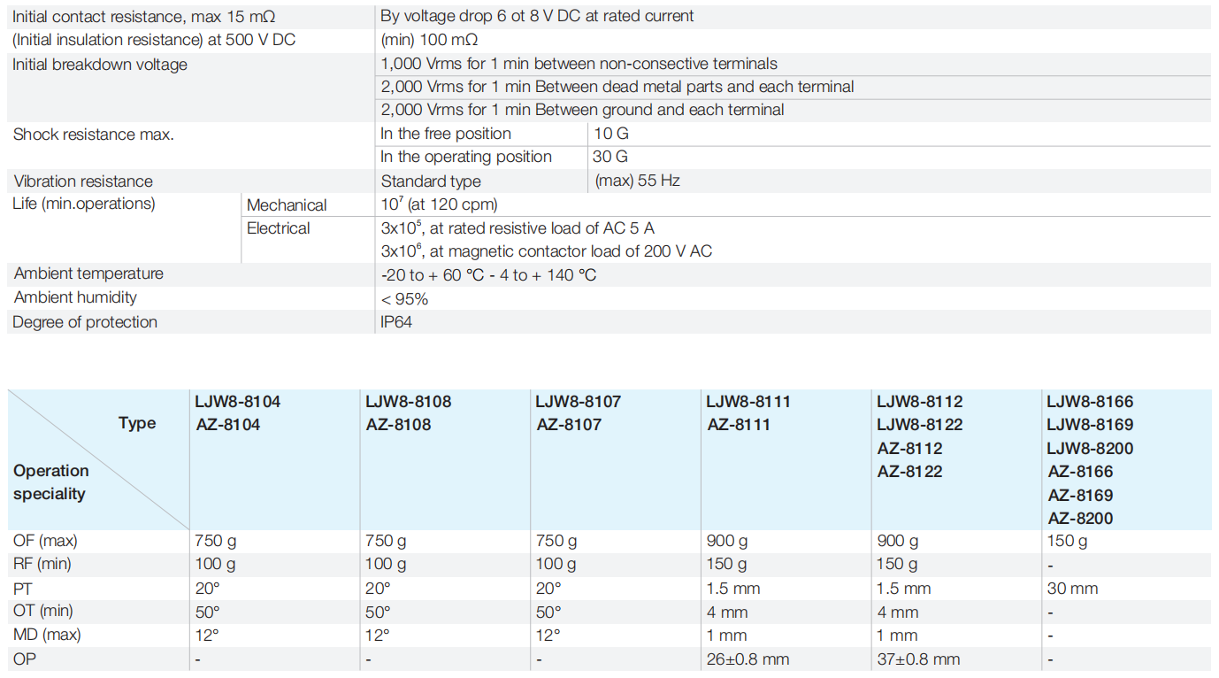Click the AZ-8108 type header
This screenshot has height=678, width=1219.
pos(398,425)
